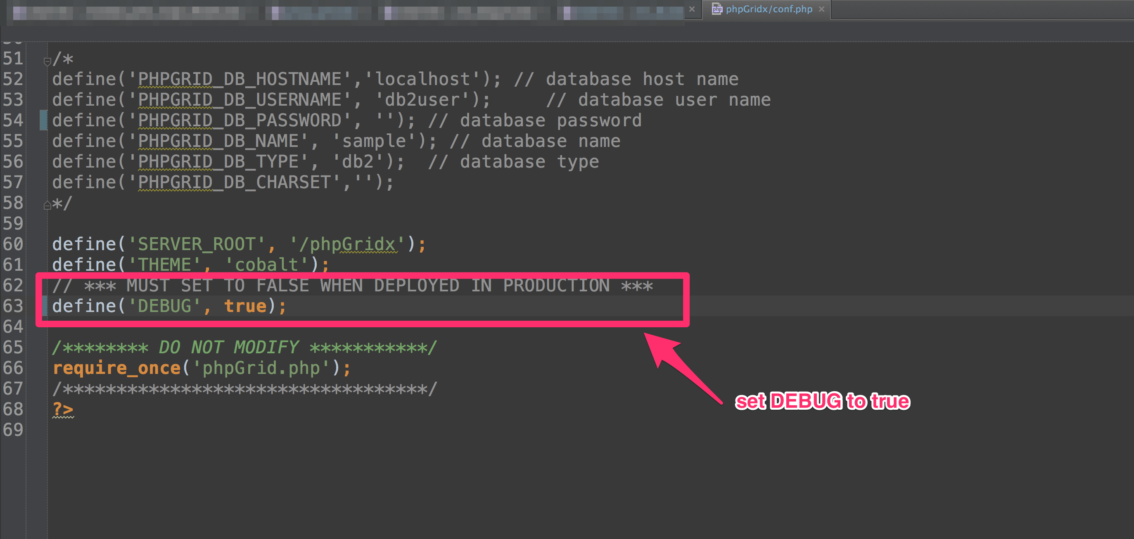The height and width of the screenshot is (539, 1134).
Task: Click the PHPGRID_DB_HOSTNAME constant
Action: [240, 79]
